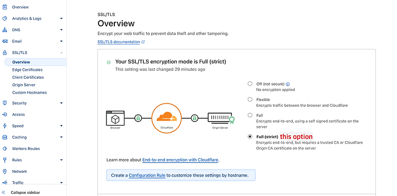Expand the DNS menu arrow
397x196 pixels.
point(61,30)
